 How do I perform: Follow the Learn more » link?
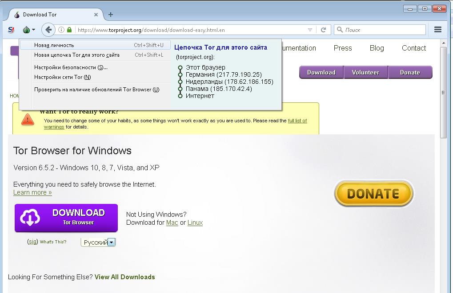[32, 192]
